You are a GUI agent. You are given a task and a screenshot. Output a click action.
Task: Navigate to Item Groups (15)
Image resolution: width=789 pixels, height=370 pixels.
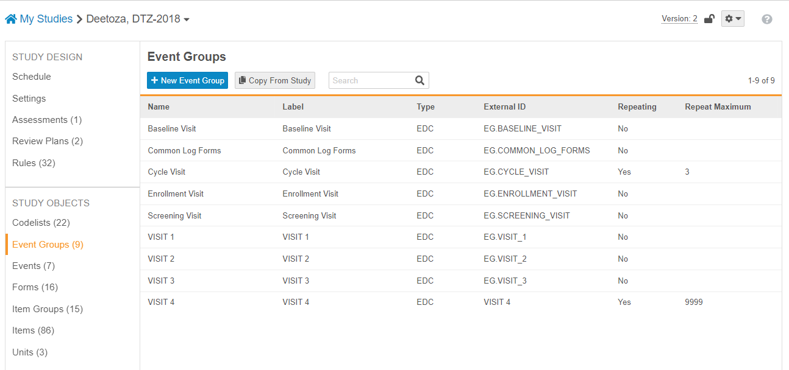pos(48,309)
